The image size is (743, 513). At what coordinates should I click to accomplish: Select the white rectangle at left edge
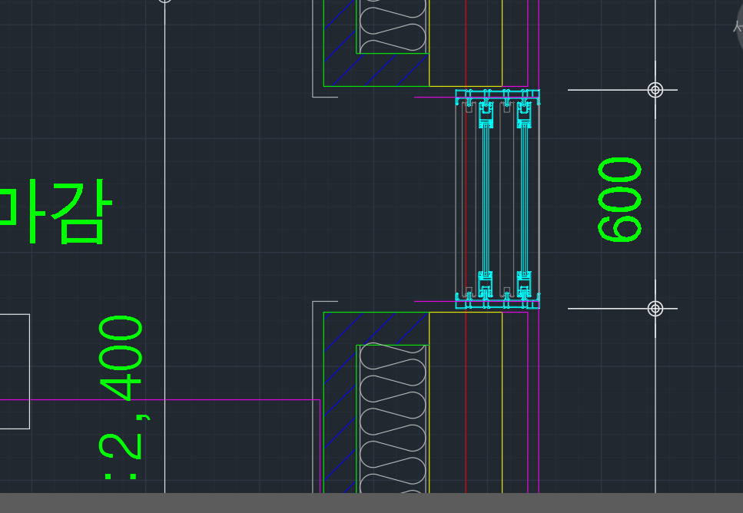coord(15,371)
